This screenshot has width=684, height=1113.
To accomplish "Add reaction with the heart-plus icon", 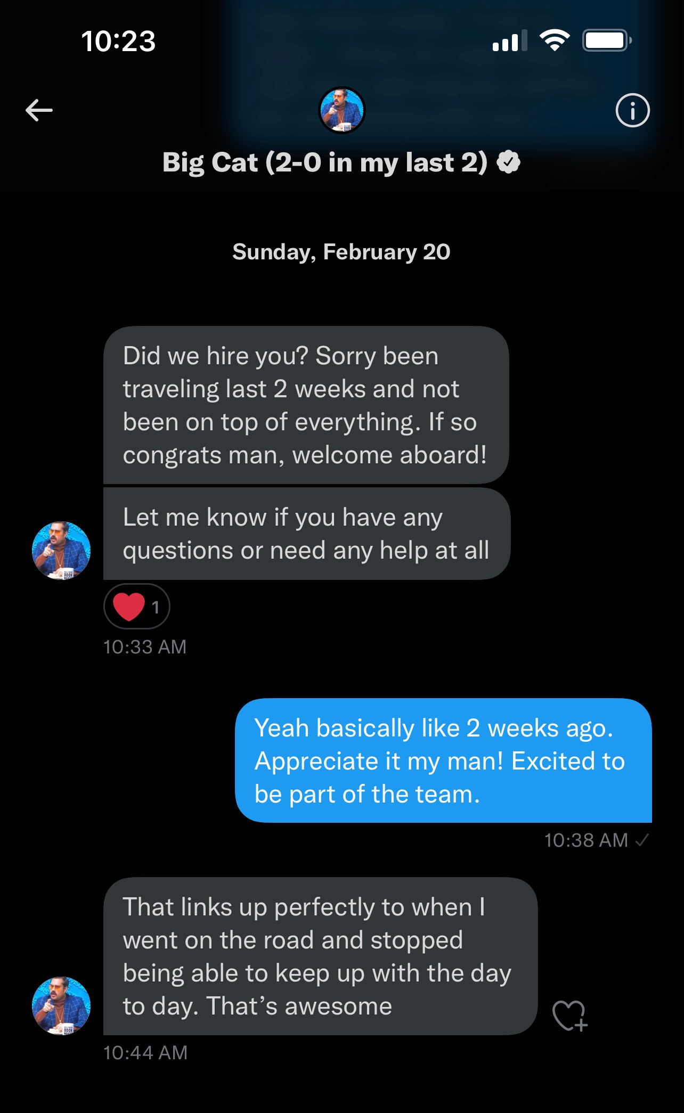I will (x=569, y=1016).
